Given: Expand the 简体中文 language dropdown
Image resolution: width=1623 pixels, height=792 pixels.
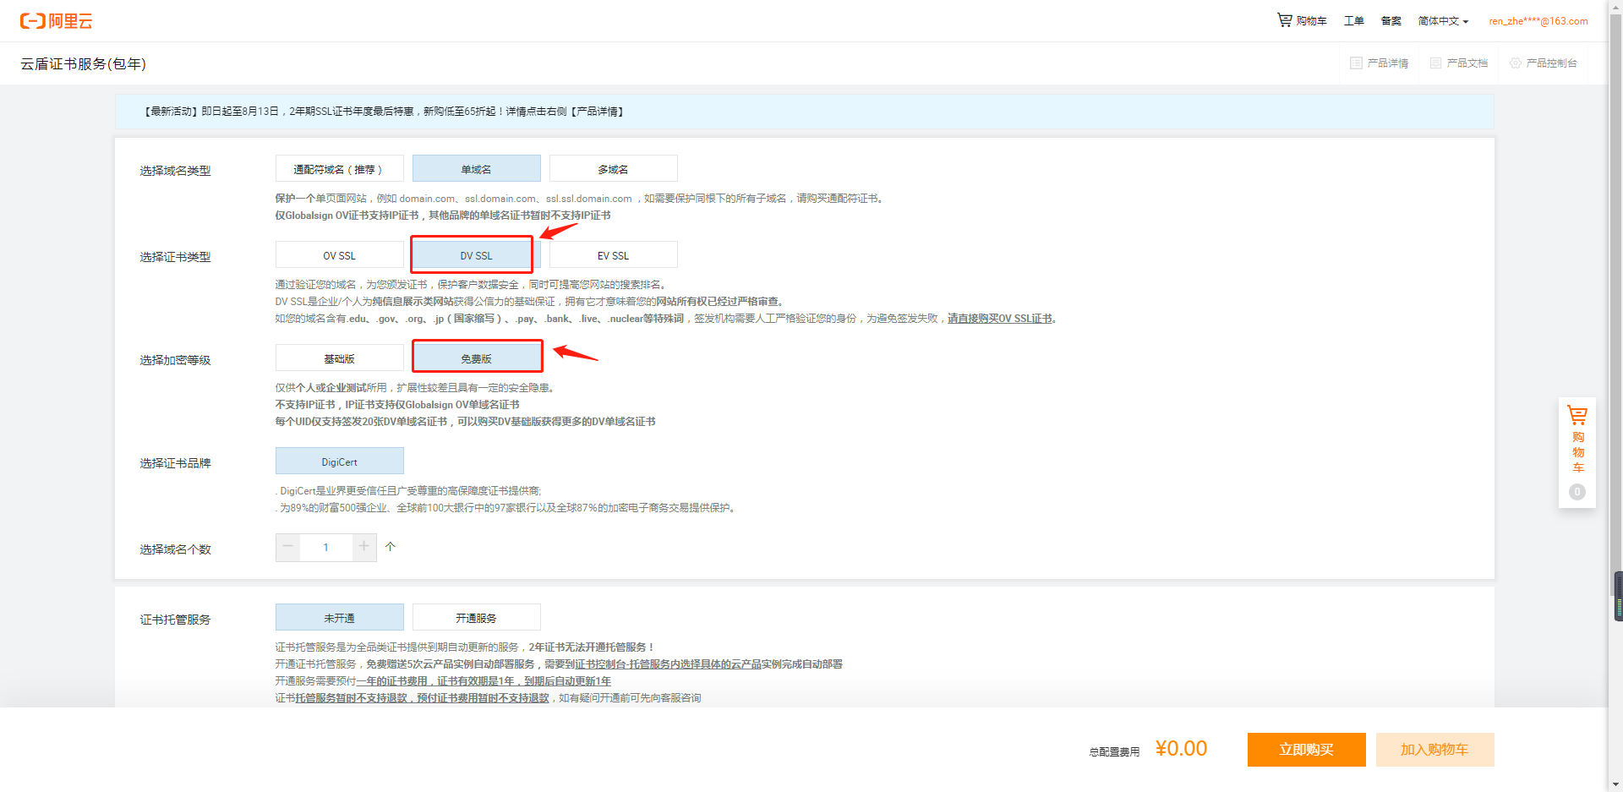Looking at the screenshot, I should click(1443, 21).
